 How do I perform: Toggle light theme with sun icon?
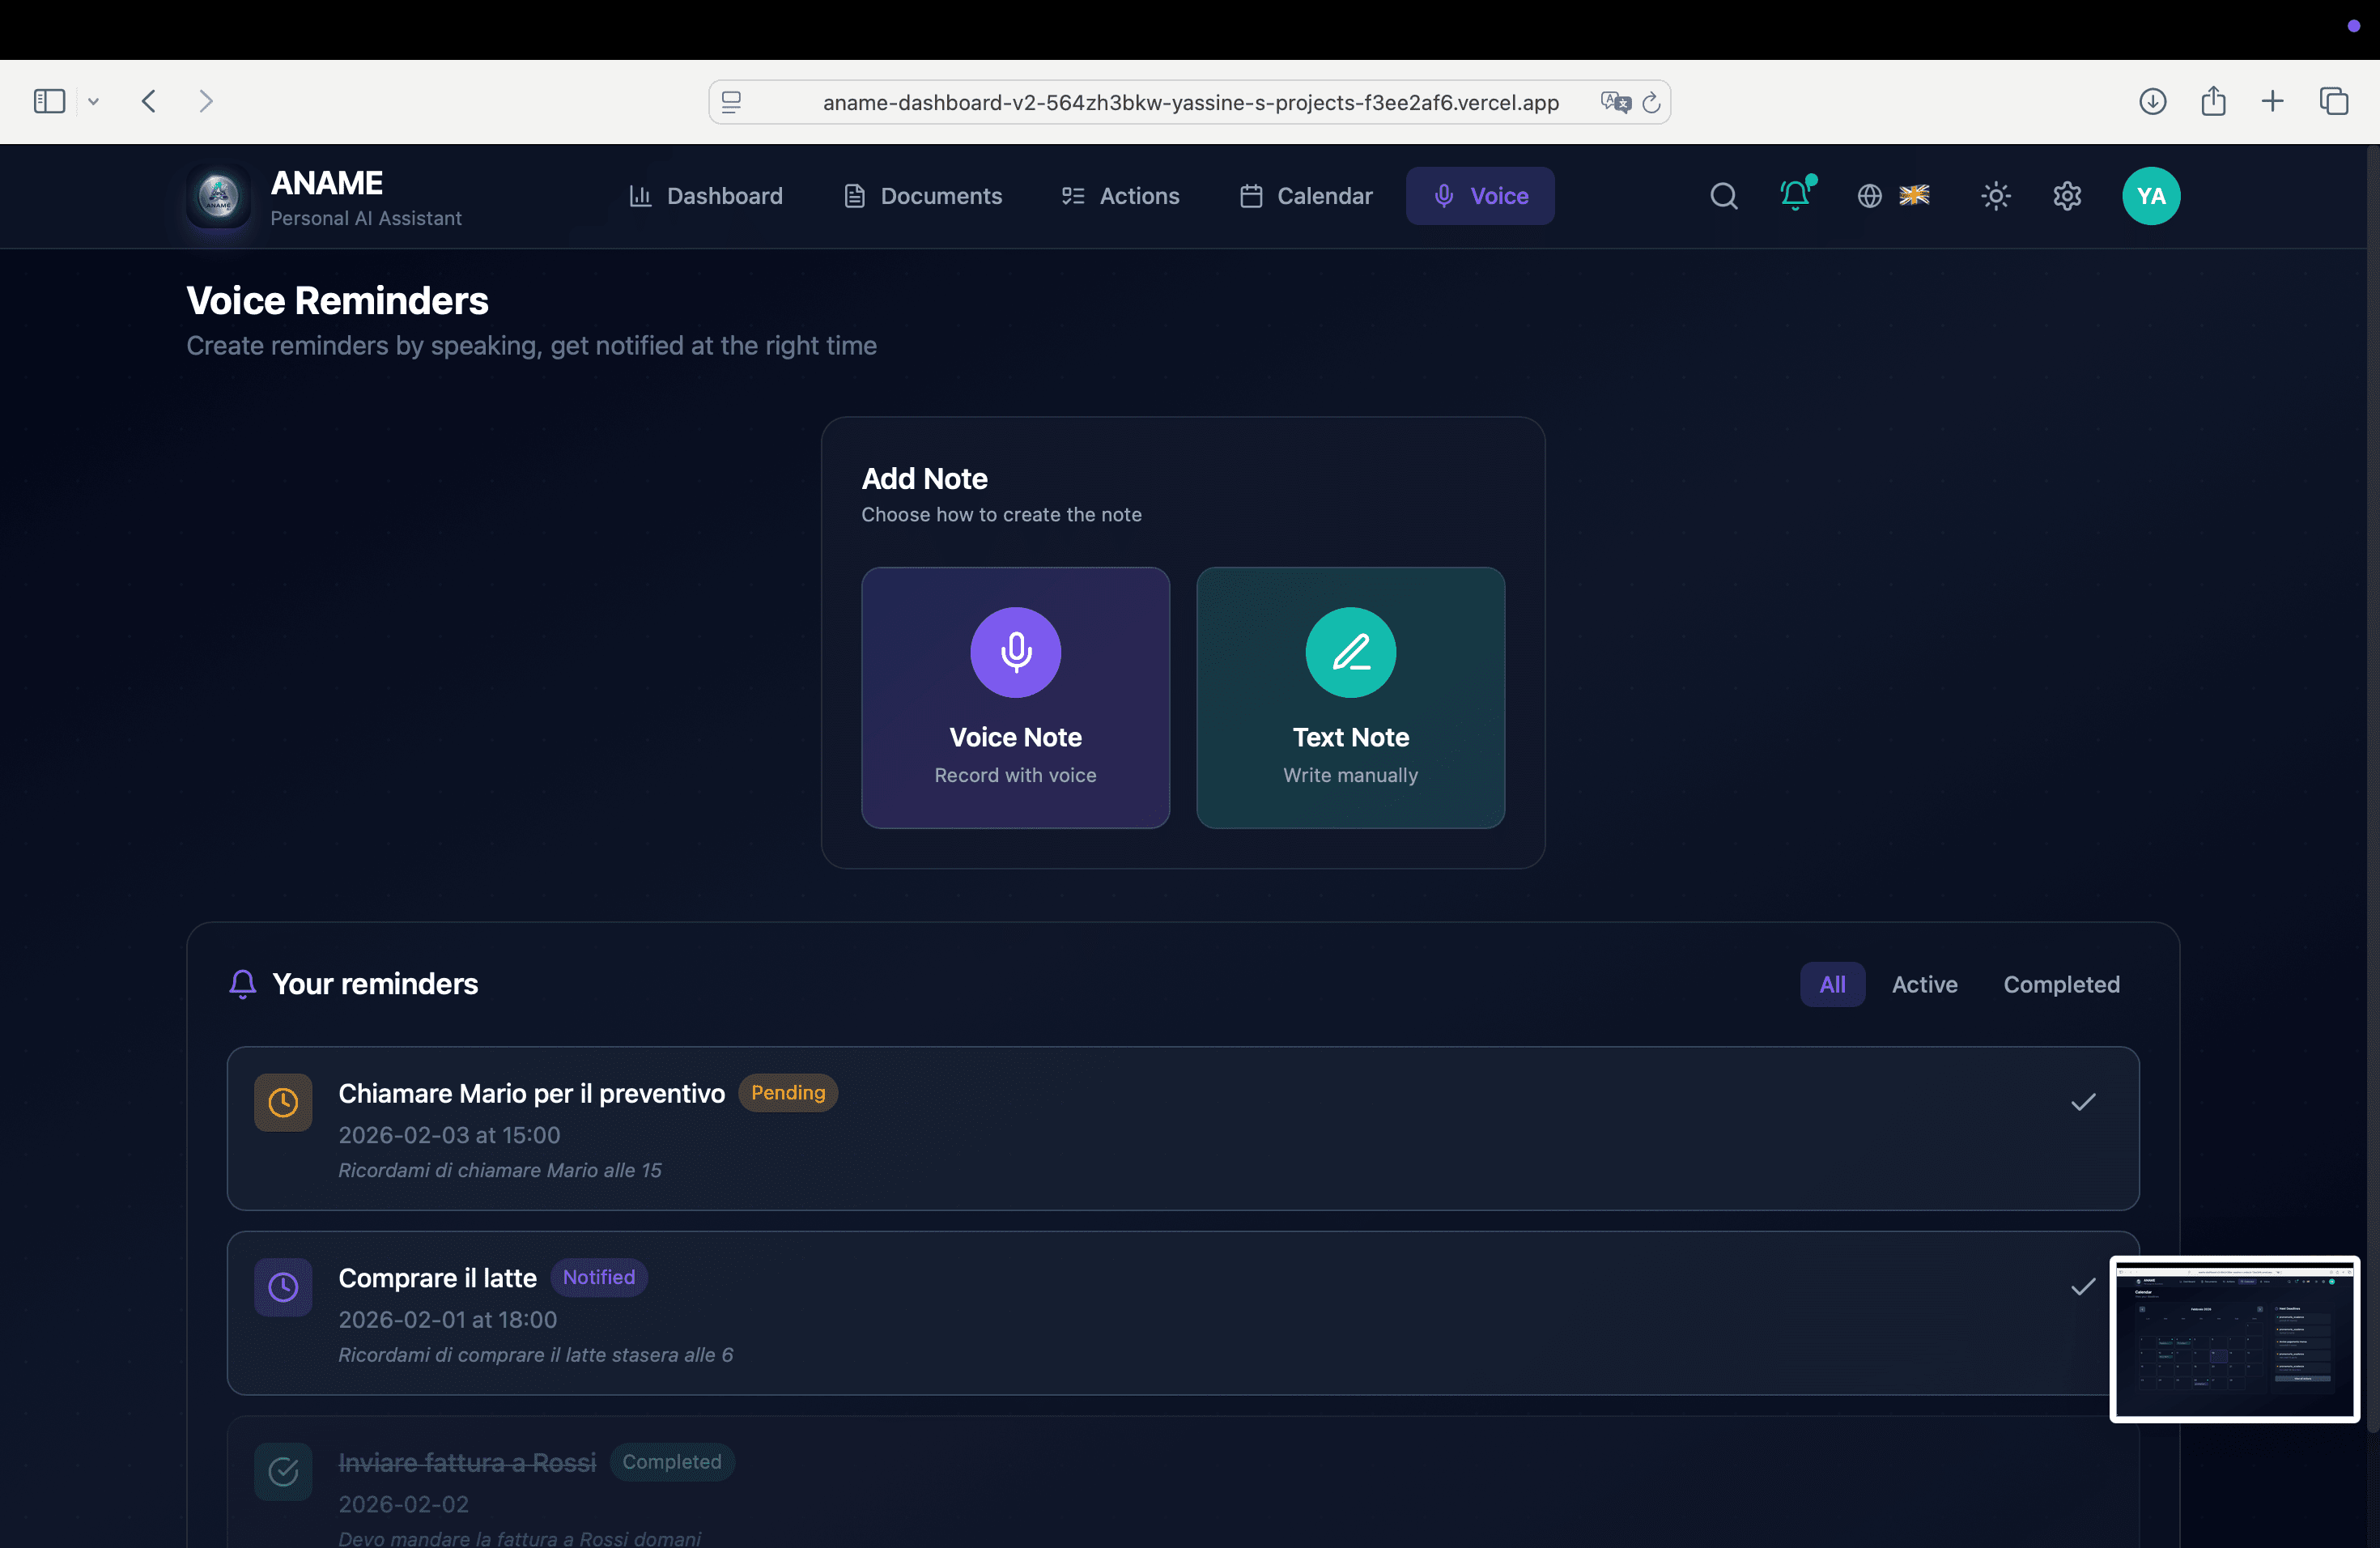pyautogui.click(x=1995, y=196)
